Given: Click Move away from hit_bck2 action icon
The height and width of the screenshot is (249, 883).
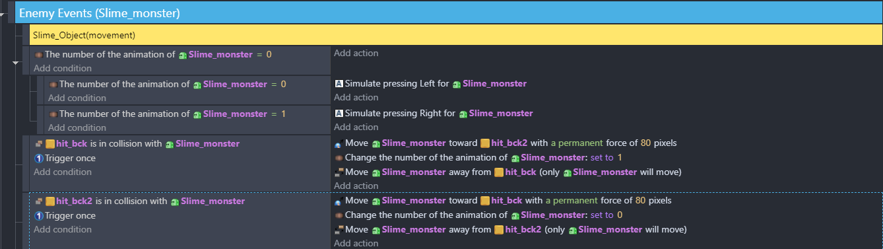Looking at the screenshot, I should [x=339, y=230].
